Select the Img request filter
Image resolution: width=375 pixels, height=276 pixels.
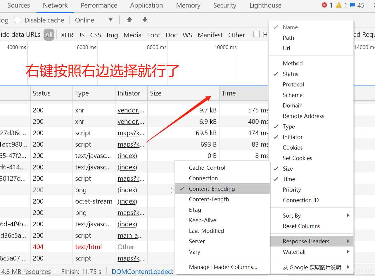pyautogui.click(x=112, y=35)
